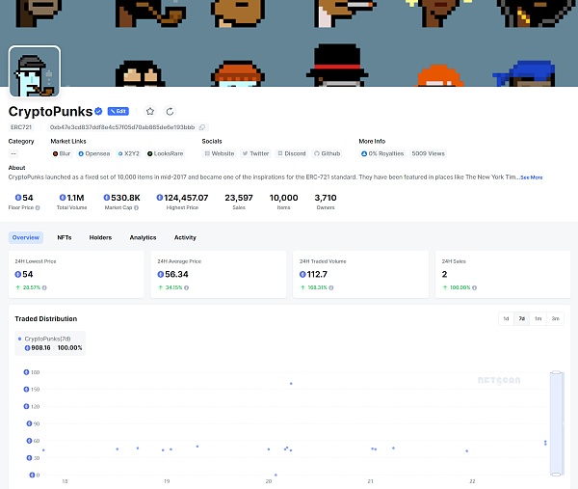Open the Github social link

pos(327,153)
